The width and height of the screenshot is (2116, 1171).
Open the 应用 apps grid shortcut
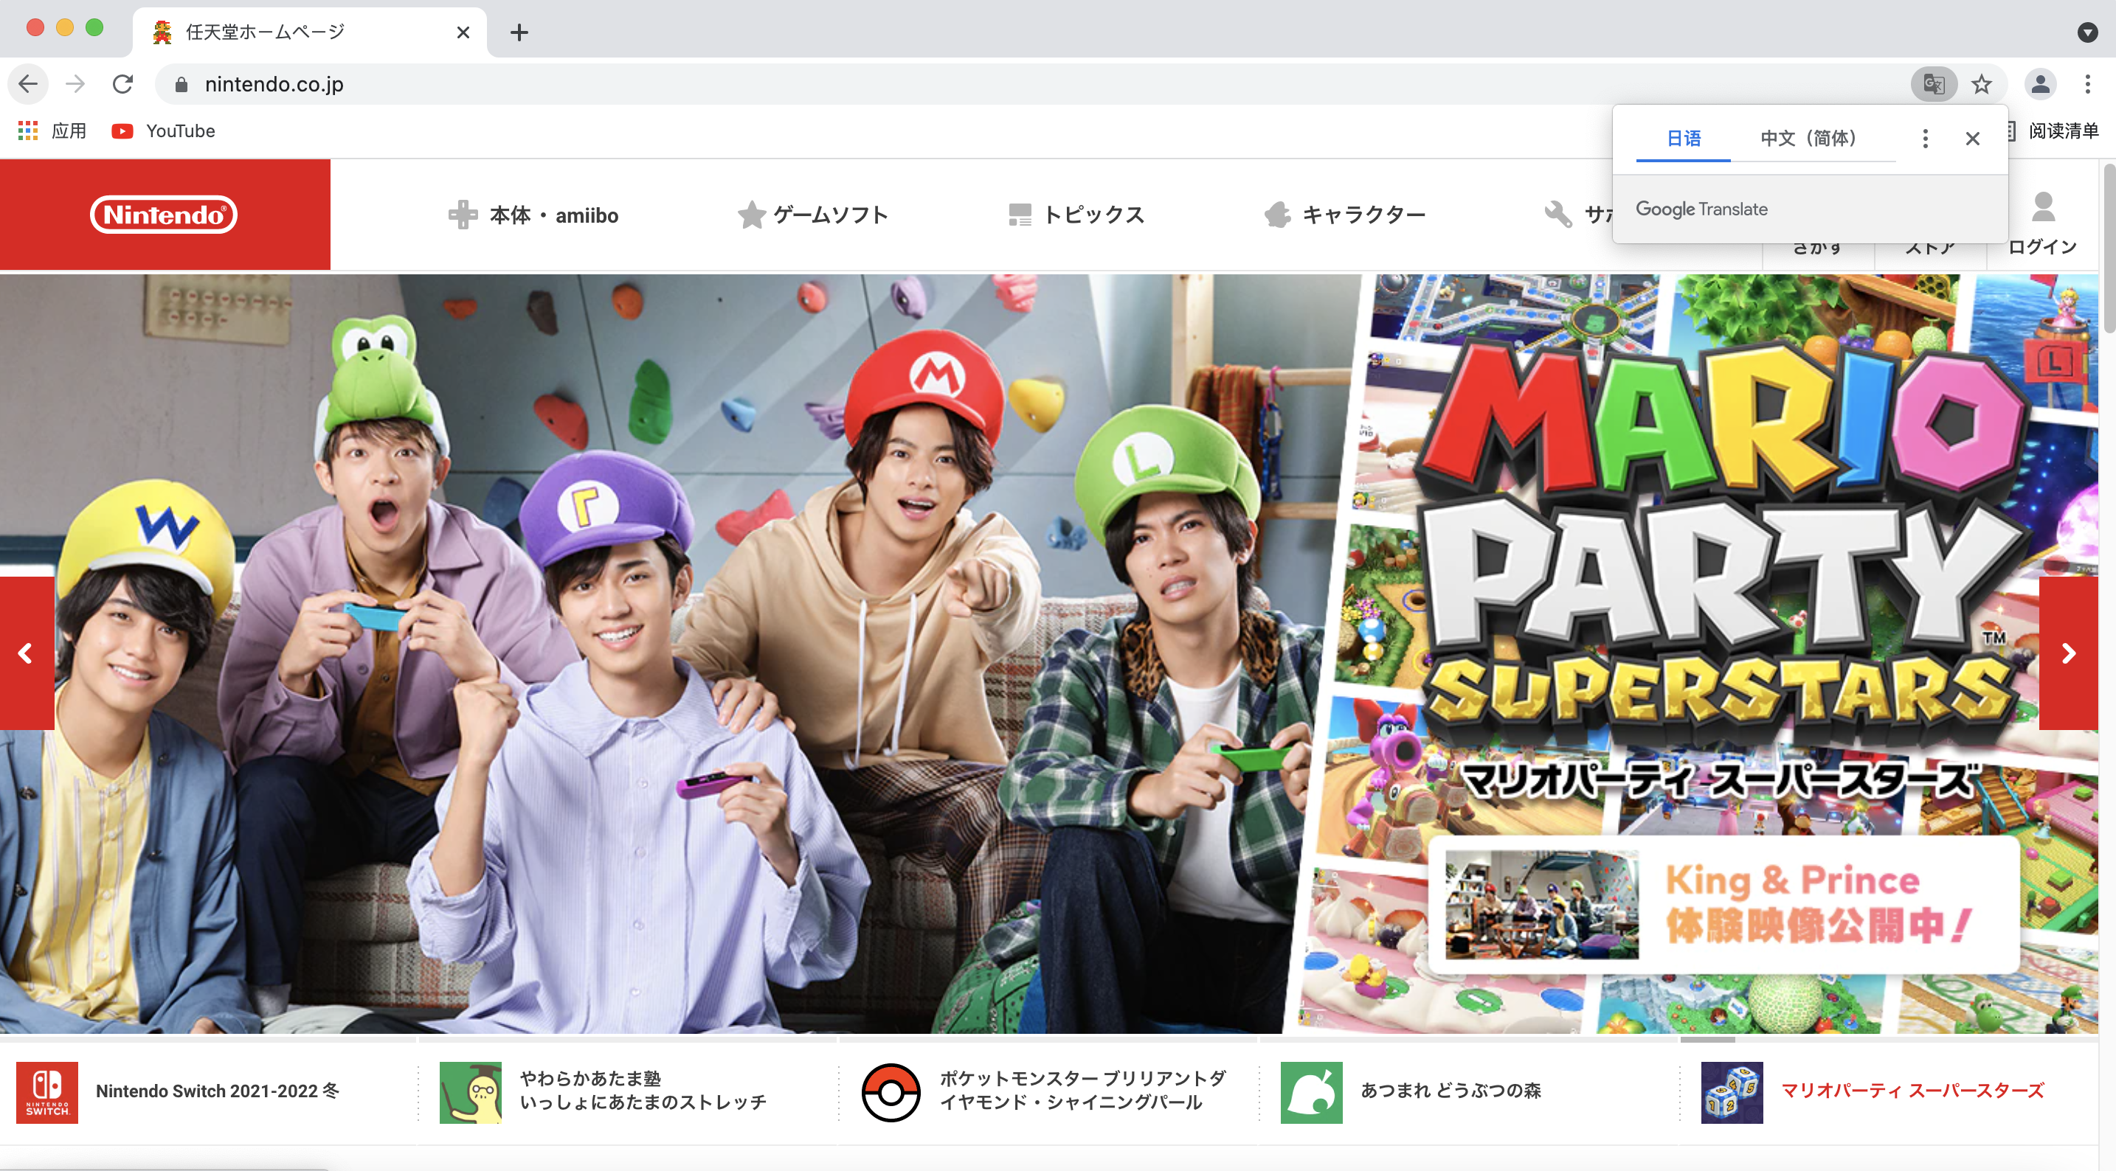tap(28, 131)
